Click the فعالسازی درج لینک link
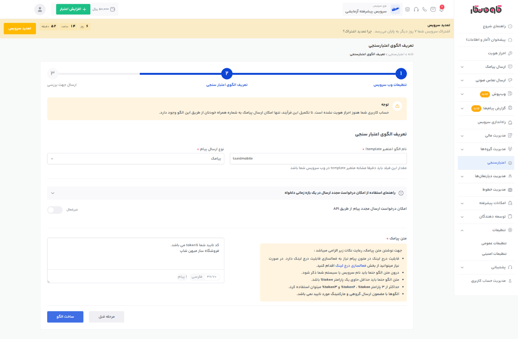This screenshot has width=518, height=339. pos(350,266)
